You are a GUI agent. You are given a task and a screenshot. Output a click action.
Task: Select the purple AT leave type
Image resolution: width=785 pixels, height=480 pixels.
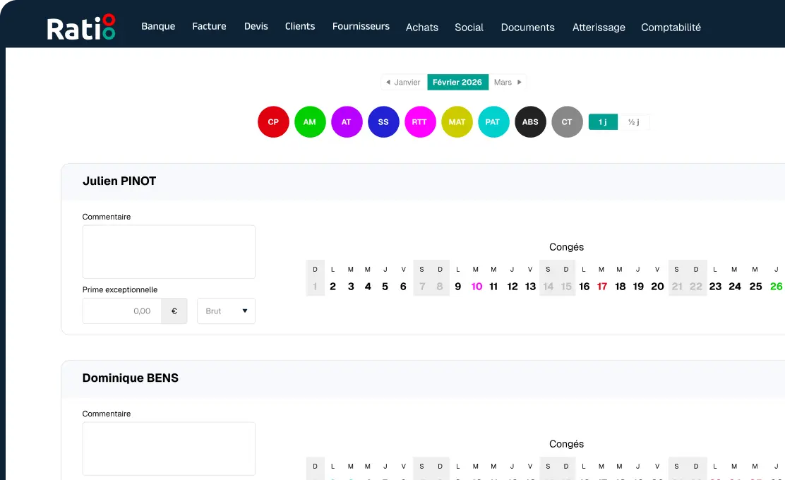[x=347, y=121]
